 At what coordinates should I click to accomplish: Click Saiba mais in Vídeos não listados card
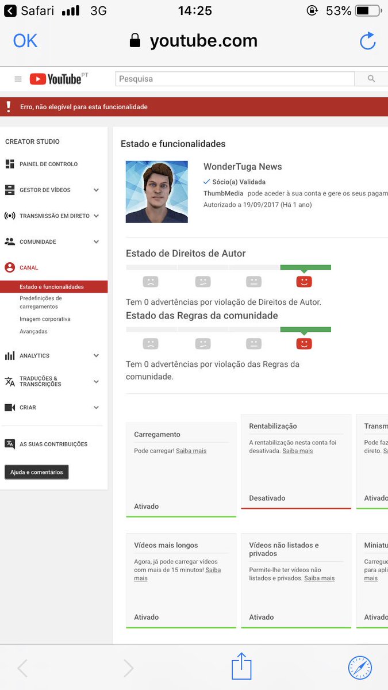[x=319, y=578]
